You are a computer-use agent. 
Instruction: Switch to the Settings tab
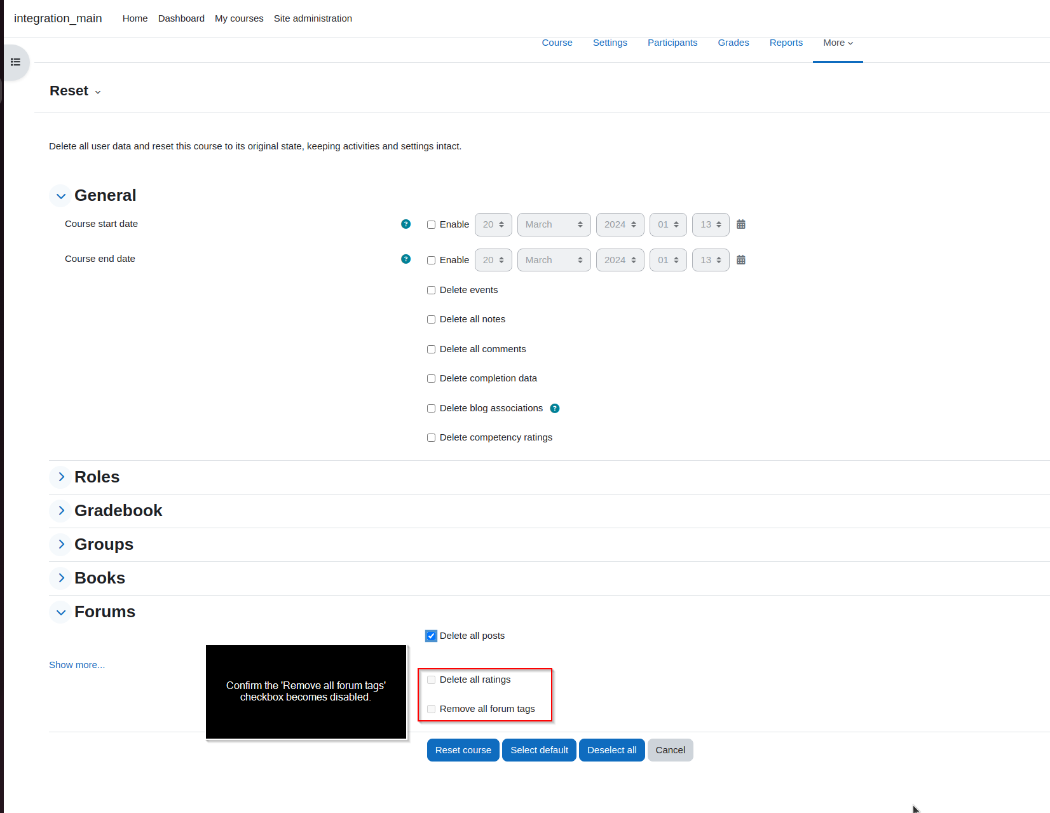point(610,43)
